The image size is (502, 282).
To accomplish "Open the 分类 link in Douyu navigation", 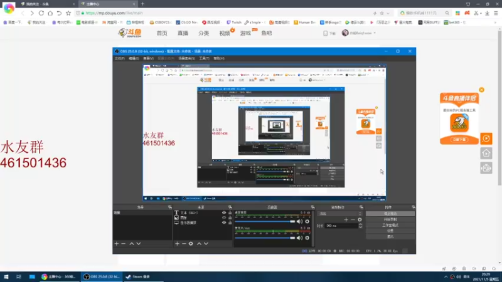I will [203, 33].
